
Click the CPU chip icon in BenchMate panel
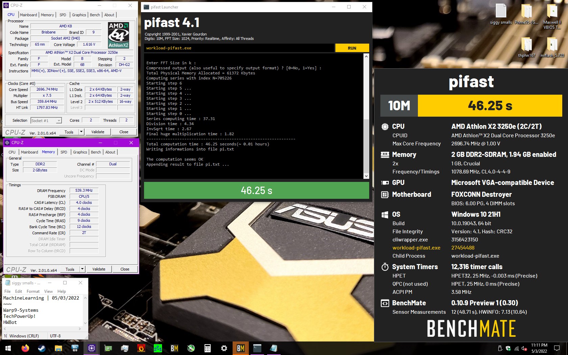click(x=385, y=127)
